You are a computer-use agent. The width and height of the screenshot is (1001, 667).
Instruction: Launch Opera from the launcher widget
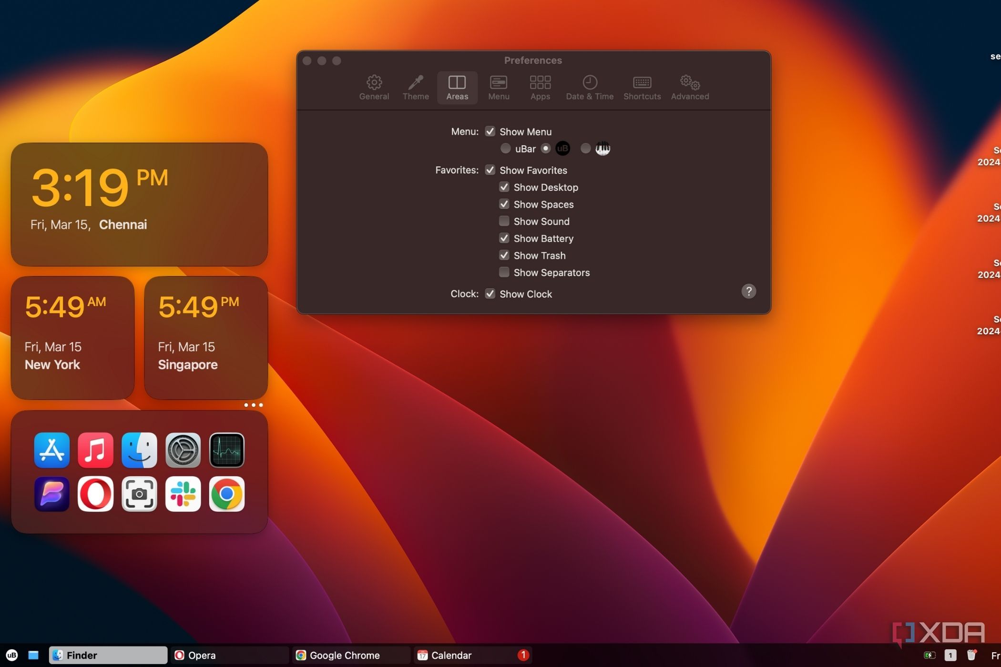(95, 494)
